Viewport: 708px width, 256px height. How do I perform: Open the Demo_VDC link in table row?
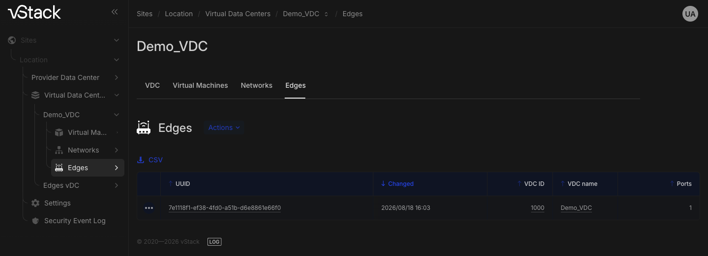pos(576,208)
